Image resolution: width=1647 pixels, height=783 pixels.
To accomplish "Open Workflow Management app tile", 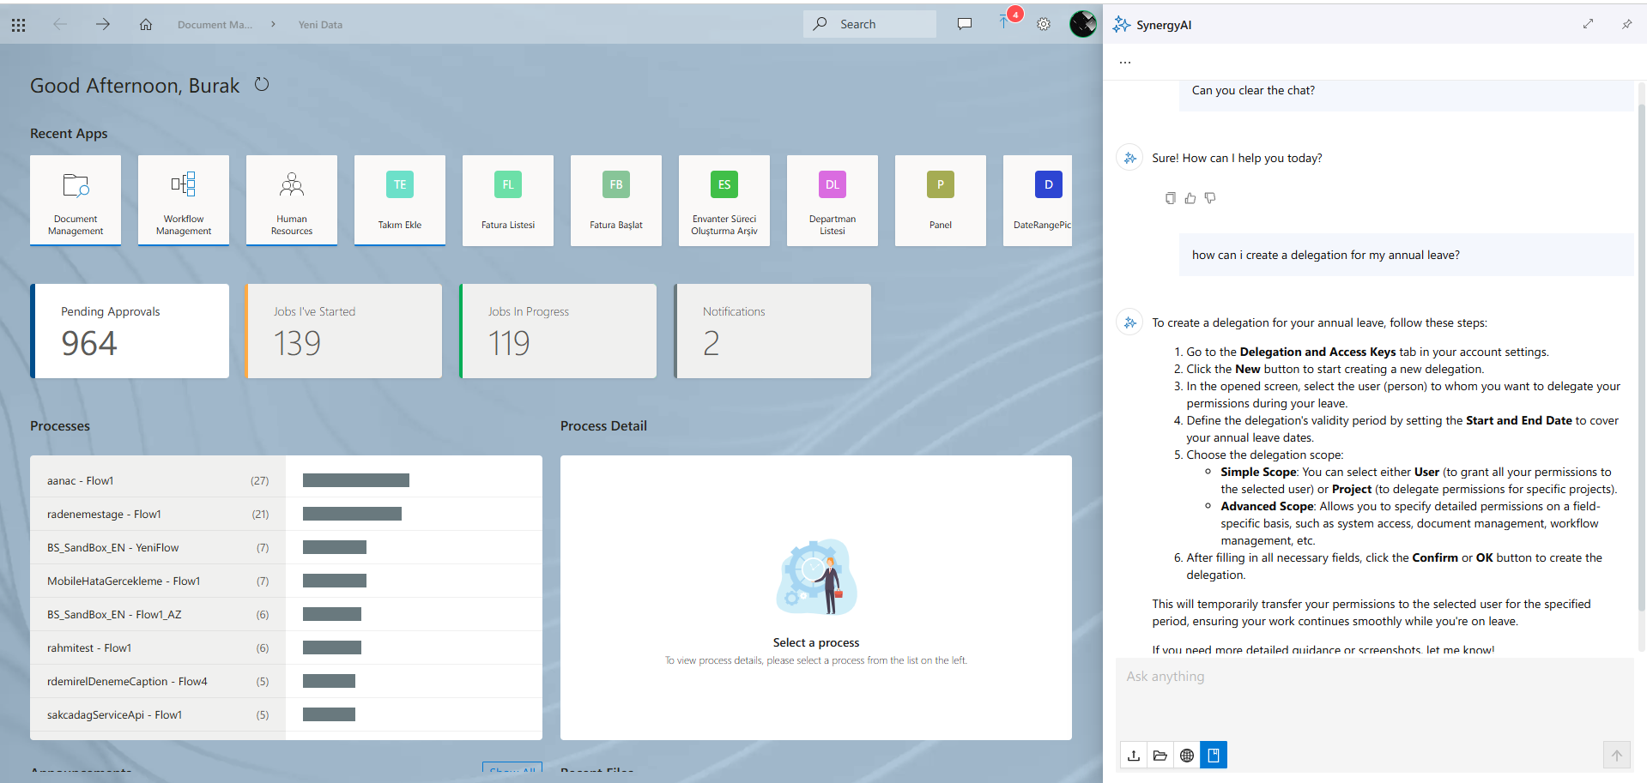I will coord(184,201).
